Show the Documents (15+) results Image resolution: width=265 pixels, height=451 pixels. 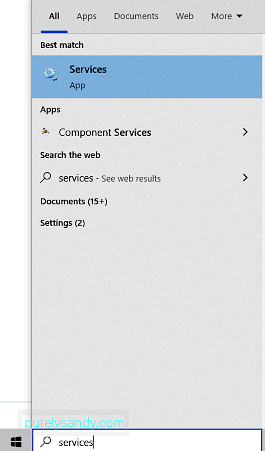click(x=74, y=202)
